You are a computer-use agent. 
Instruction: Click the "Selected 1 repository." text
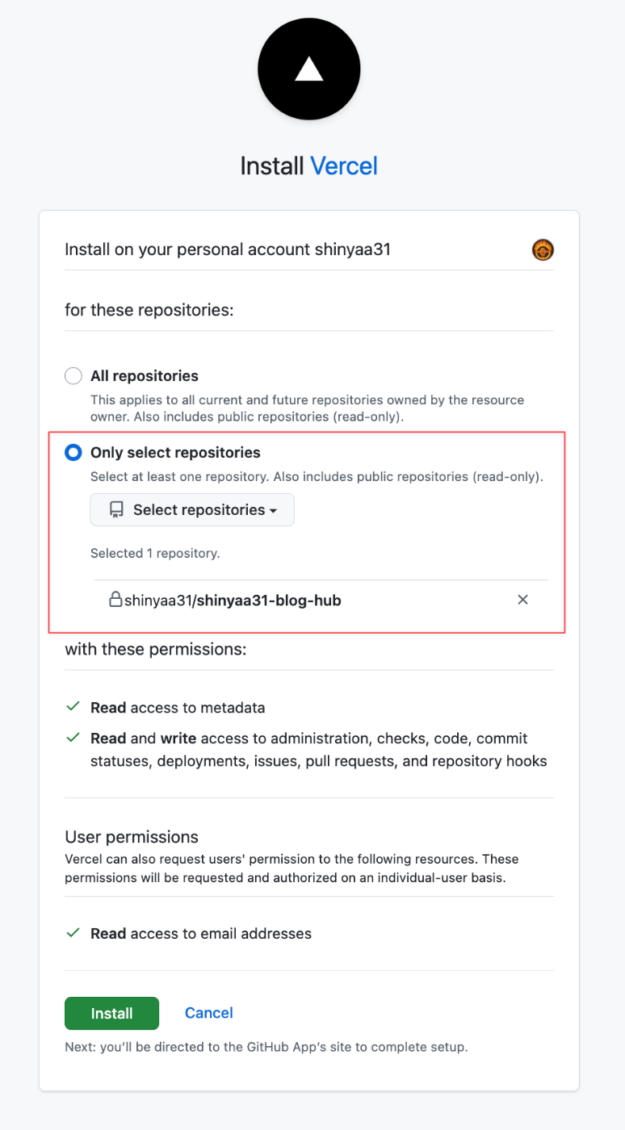tap(155, 554)
